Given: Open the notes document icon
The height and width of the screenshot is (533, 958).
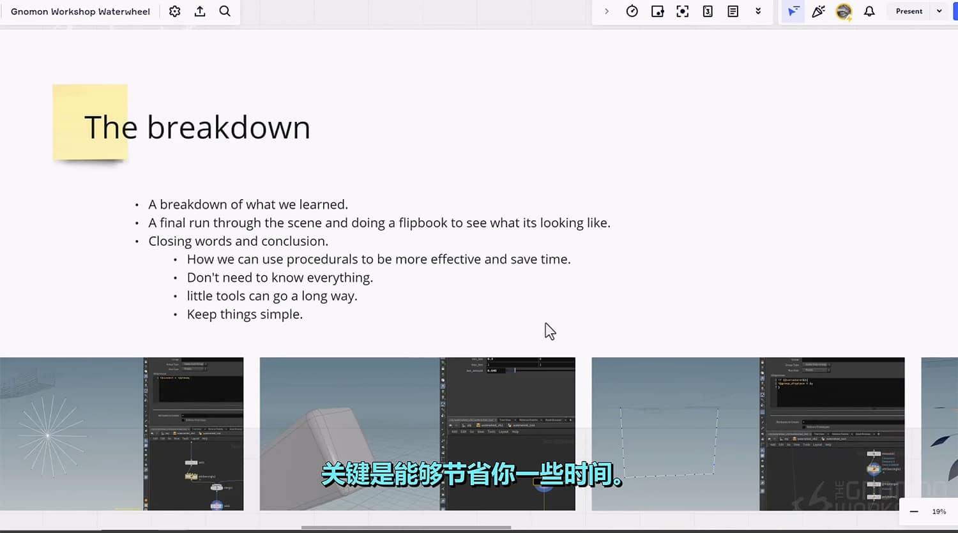Looking at the screenshot, I should click(732, 11).
